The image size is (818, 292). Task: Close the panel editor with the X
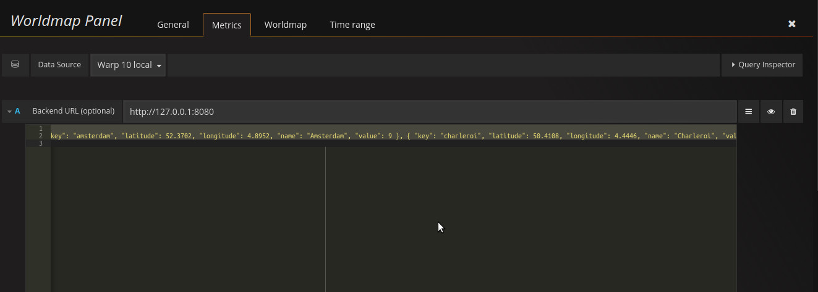(791, 24)
